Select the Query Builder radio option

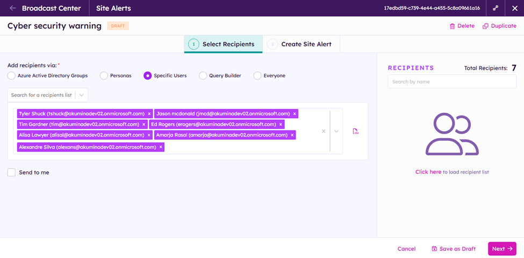point(203,76)
